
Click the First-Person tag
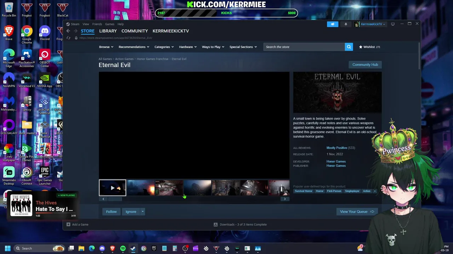[x=334, y=191]
